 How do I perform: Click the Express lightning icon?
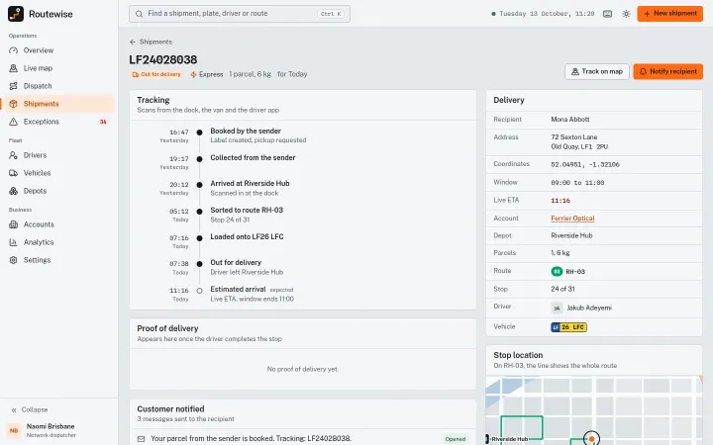pos(194,74)
